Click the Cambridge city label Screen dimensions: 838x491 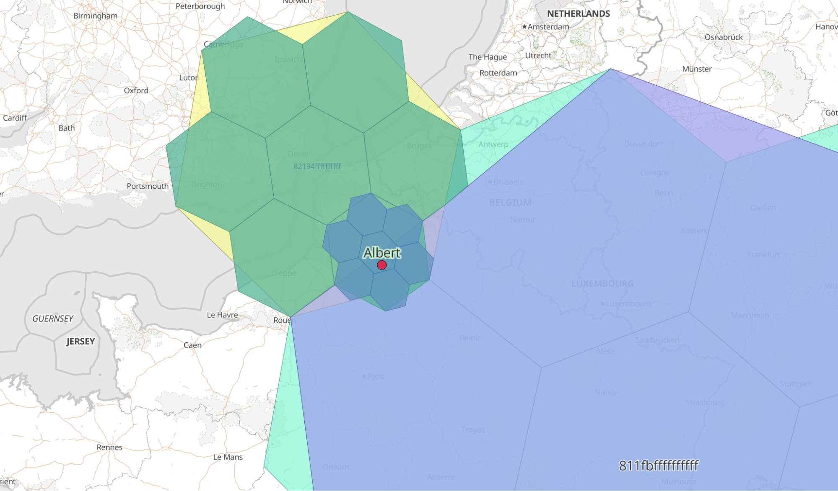pyautogui.click(x=223, y=44)
